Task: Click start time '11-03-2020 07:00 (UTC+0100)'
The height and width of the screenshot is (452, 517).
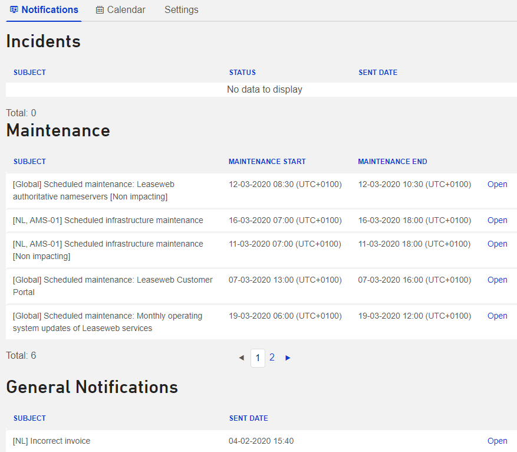Action: pos(285,244)
